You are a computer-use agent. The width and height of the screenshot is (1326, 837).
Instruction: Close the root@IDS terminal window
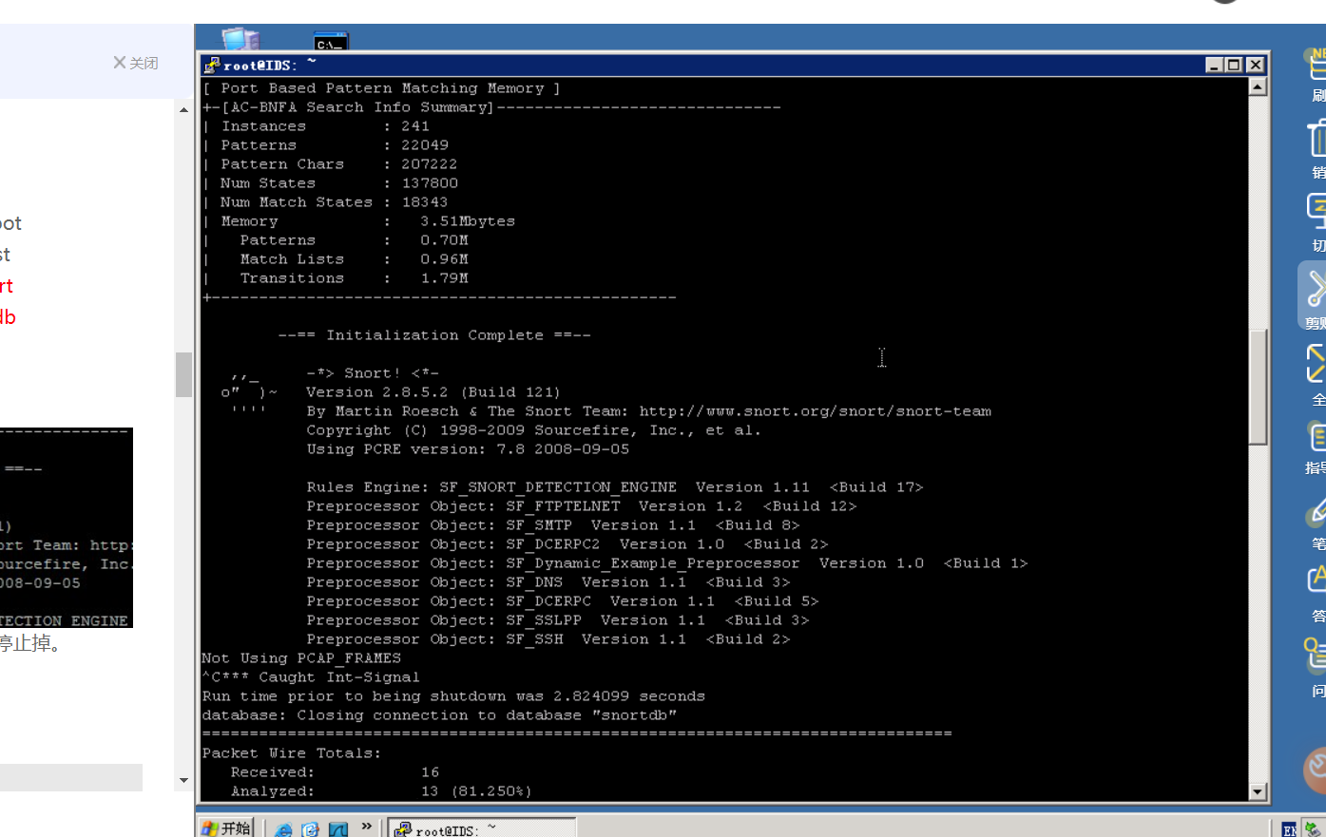(1255, 65)
